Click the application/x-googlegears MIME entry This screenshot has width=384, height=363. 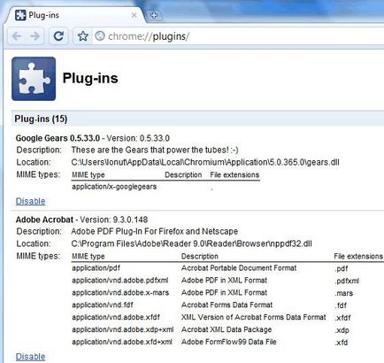point(114,187)
